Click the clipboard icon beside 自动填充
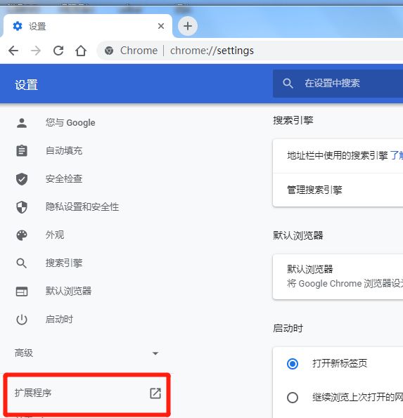 22,150
